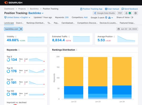Click the Average Position trend sparkline
The image size is (142, 105).
click(126, 39)
